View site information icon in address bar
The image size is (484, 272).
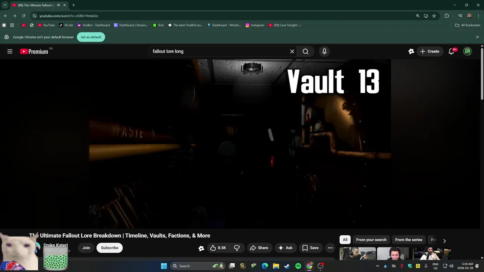coord(34,16)
